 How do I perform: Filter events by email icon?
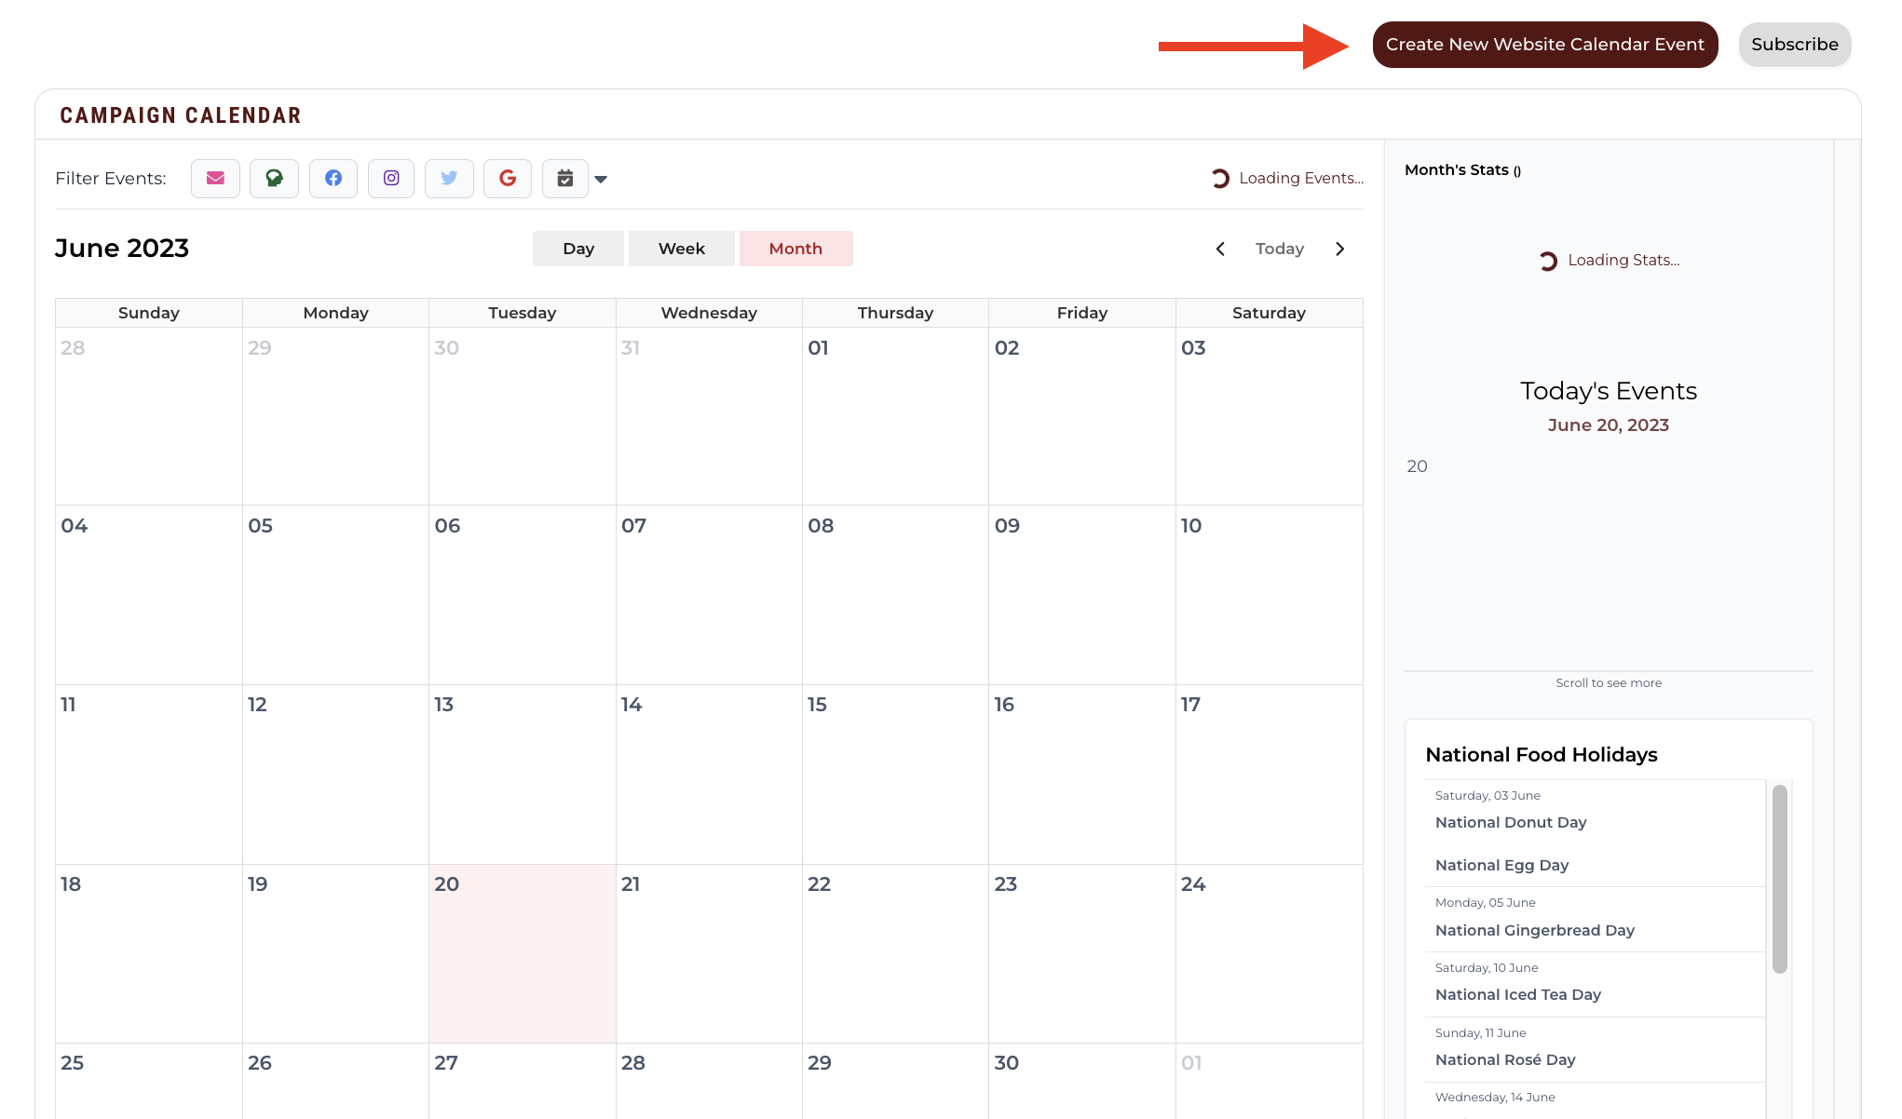point(215,179)
